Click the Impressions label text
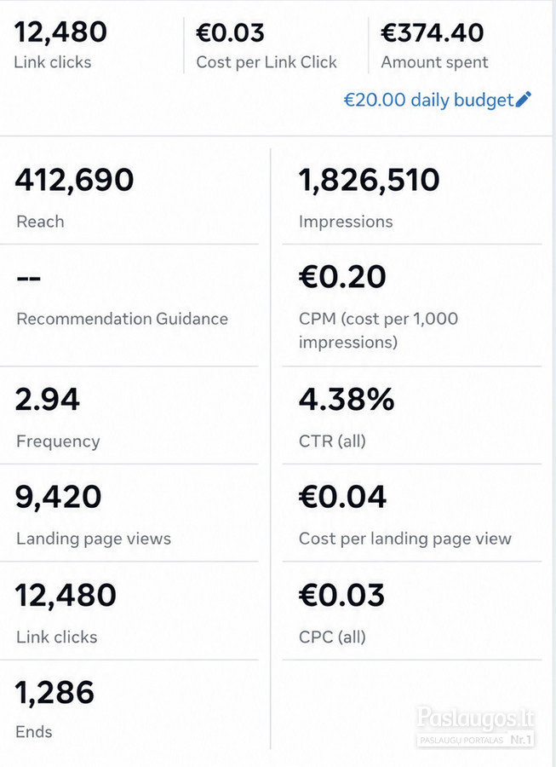 (346, 222)
